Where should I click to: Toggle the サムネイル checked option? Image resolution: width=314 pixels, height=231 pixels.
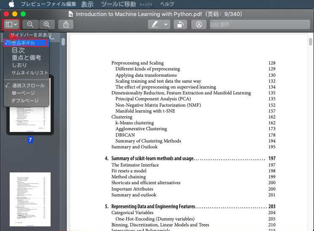[x=24, y=43]
